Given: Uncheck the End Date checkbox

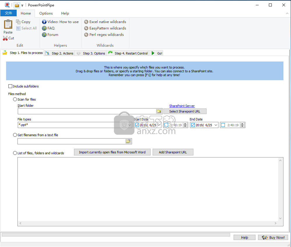Looking at the screenshot, I should click(x=193, y=125).
